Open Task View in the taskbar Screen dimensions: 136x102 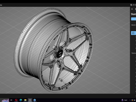[11, 100]
